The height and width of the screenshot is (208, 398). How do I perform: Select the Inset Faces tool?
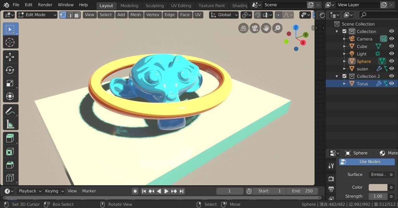click(11, 151)
